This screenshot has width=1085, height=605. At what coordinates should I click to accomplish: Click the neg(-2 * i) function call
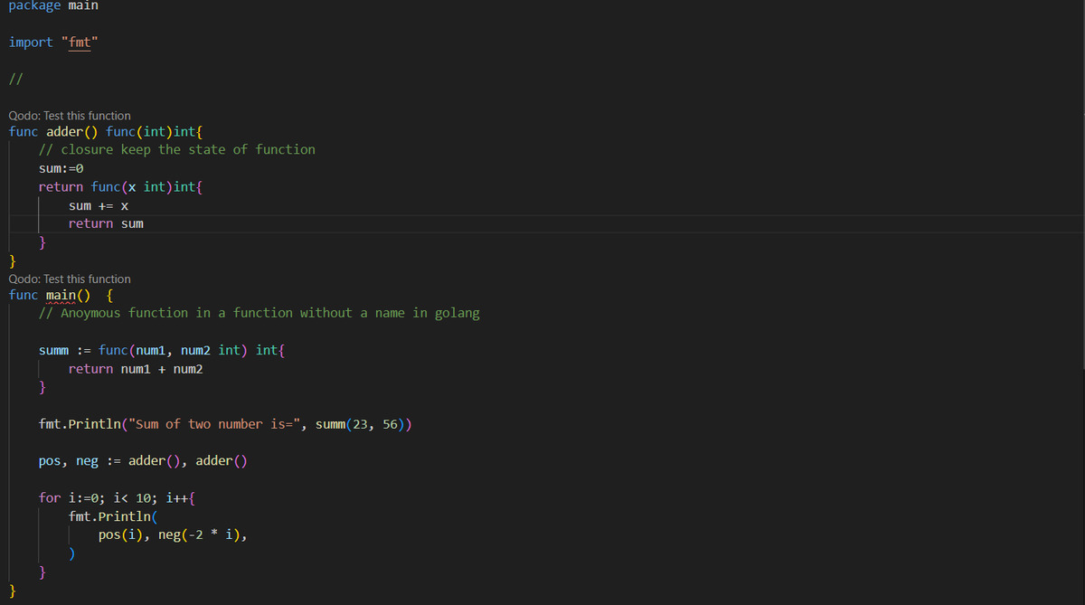199,534
